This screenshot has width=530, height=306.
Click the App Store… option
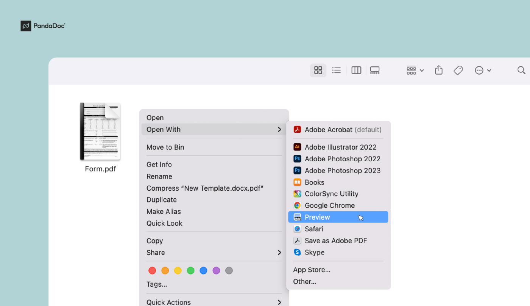coord(312,270)
